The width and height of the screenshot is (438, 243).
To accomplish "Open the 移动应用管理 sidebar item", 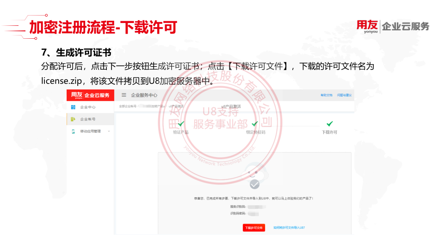I will pyautogui.click(x=91, y=131).
